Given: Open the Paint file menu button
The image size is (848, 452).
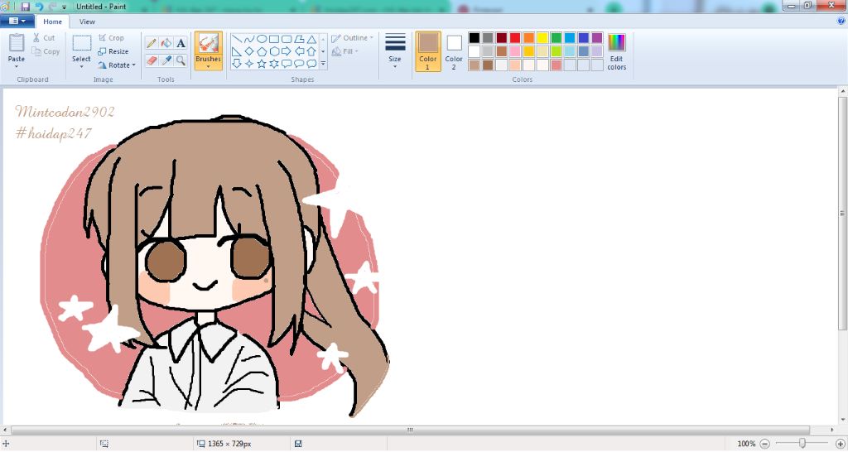Looking at the screenshot, I should (17, 21).
